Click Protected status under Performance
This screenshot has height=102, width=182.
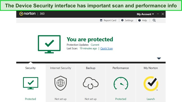point(121,99)
